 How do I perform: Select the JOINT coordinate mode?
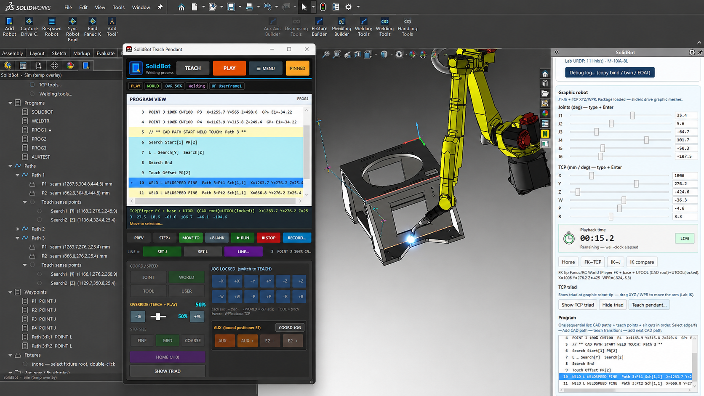click(x=148, y=277)
